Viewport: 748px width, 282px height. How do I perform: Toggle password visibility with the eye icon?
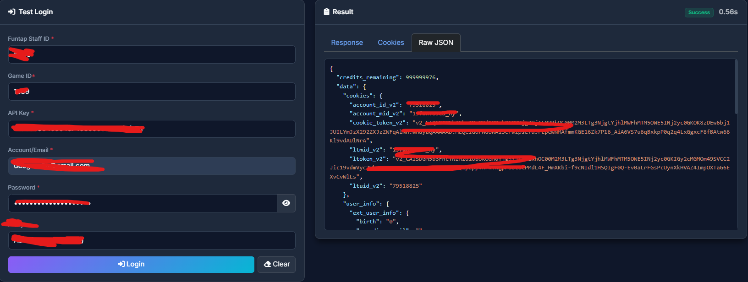pyautogui.click(x=286, y=203)
